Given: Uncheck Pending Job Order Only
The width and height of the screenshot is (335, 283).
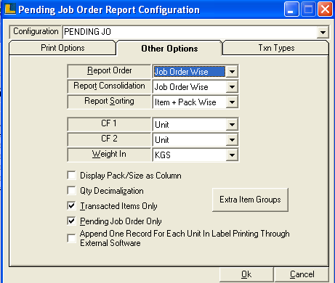Looking at the screenshot, I should [71, 221].
